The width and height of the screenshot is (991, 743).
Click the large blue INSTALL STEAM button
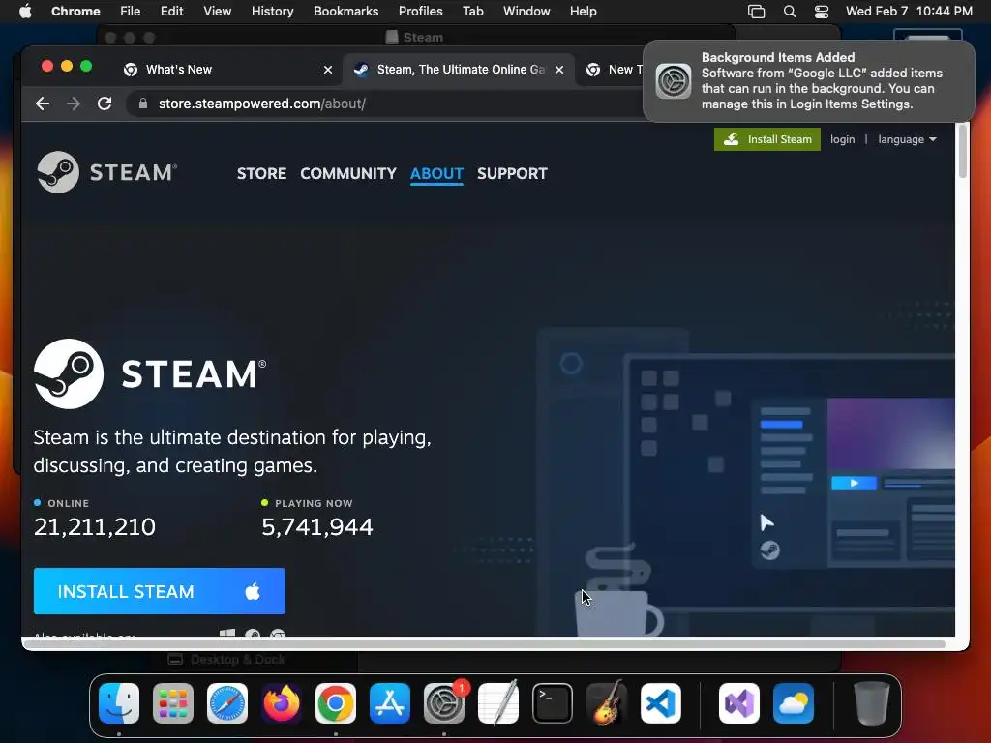pos(160,591)
